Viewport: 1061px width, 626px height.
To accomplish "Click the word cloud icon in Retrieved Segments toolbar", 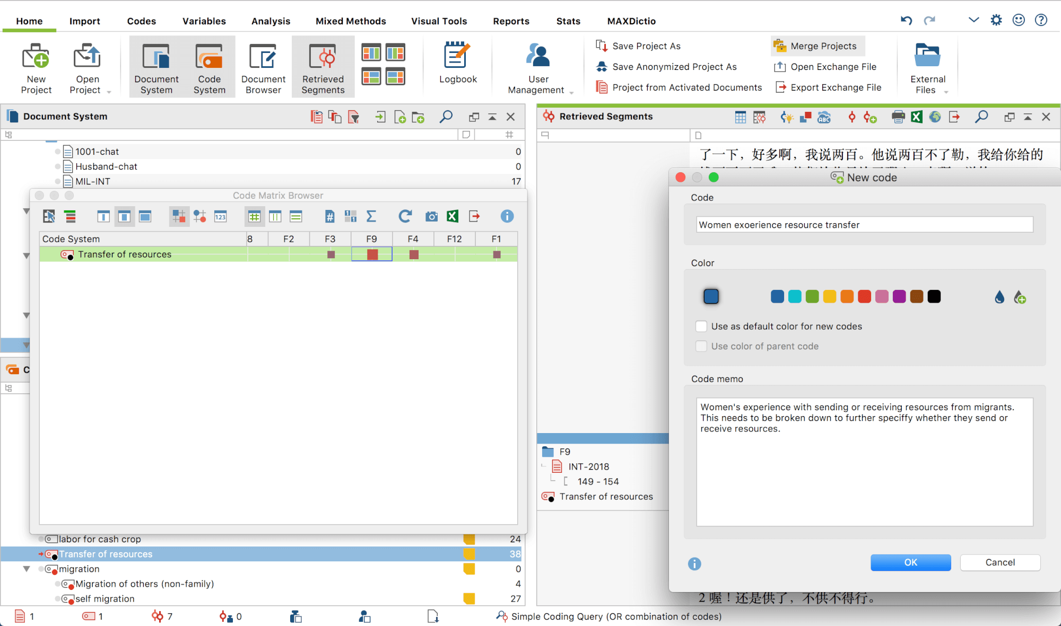I will tap(824, 117).
